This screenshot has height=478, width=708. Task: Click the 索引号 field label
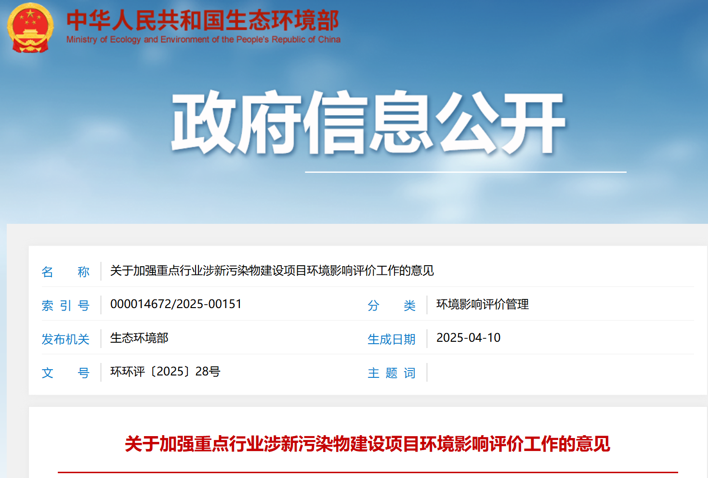click(x=66, y=305)
